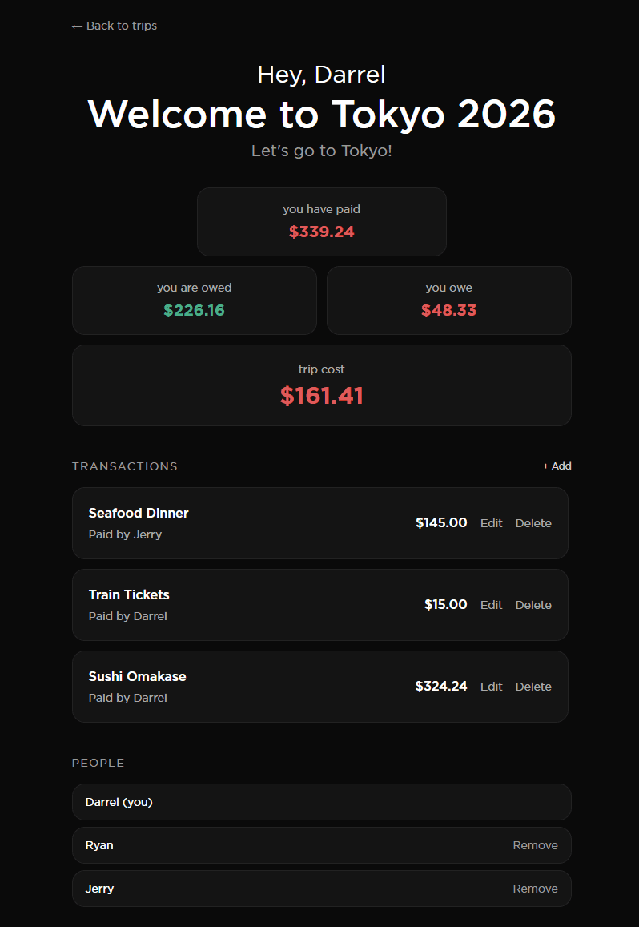
Task: Edit the Seafood Dinner transaction
Action: click(x=491, y=523)
